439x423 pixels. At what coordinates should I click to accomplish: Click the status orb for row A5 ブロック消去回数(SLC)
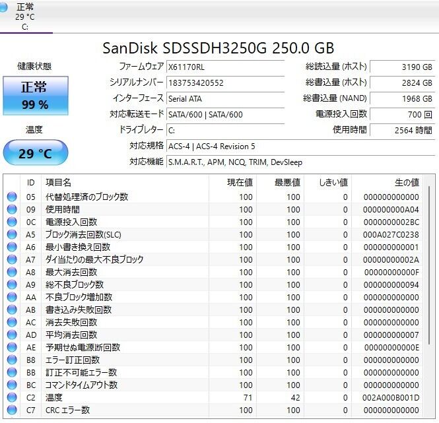tap(12, 234)
